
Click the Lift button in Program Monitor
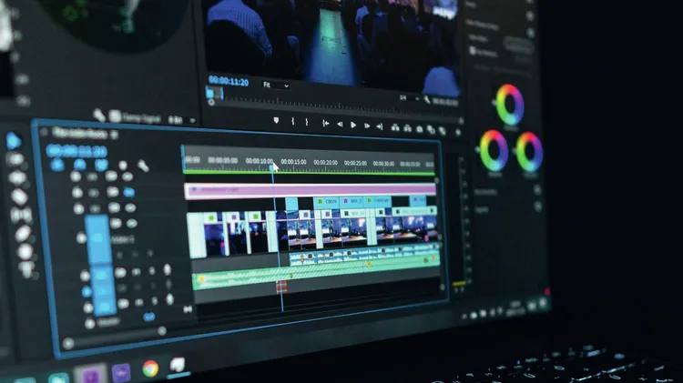tap(395, 127)
